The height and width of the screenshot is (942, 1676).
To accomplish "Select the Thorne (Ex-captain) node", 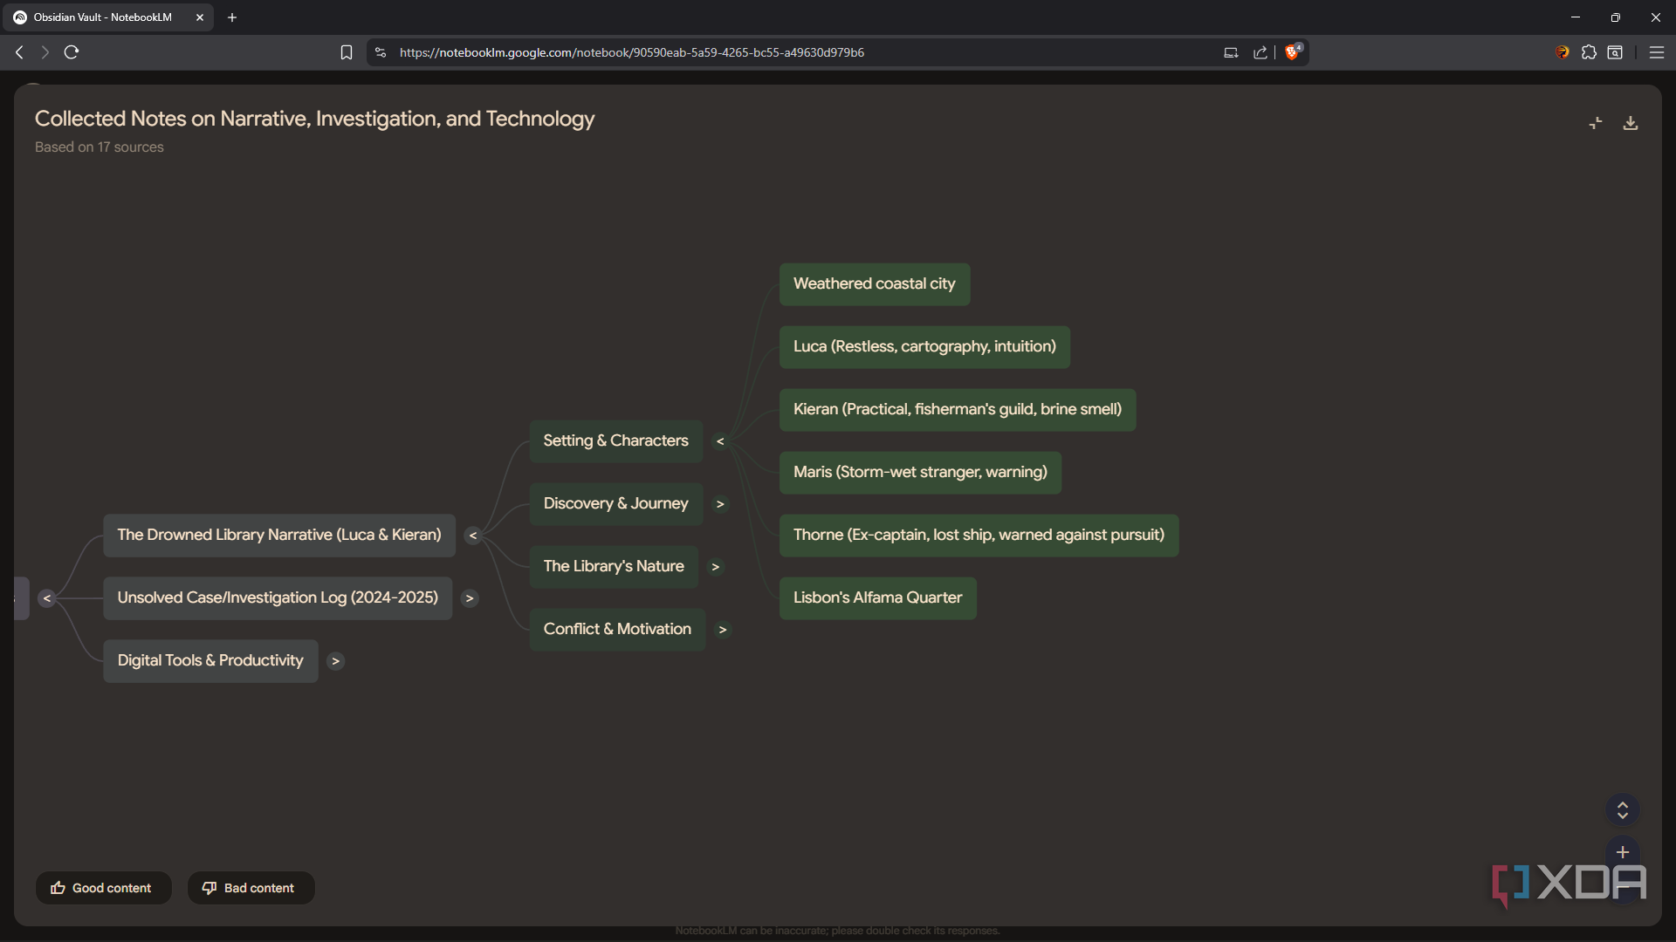I will tap(979, 536).
